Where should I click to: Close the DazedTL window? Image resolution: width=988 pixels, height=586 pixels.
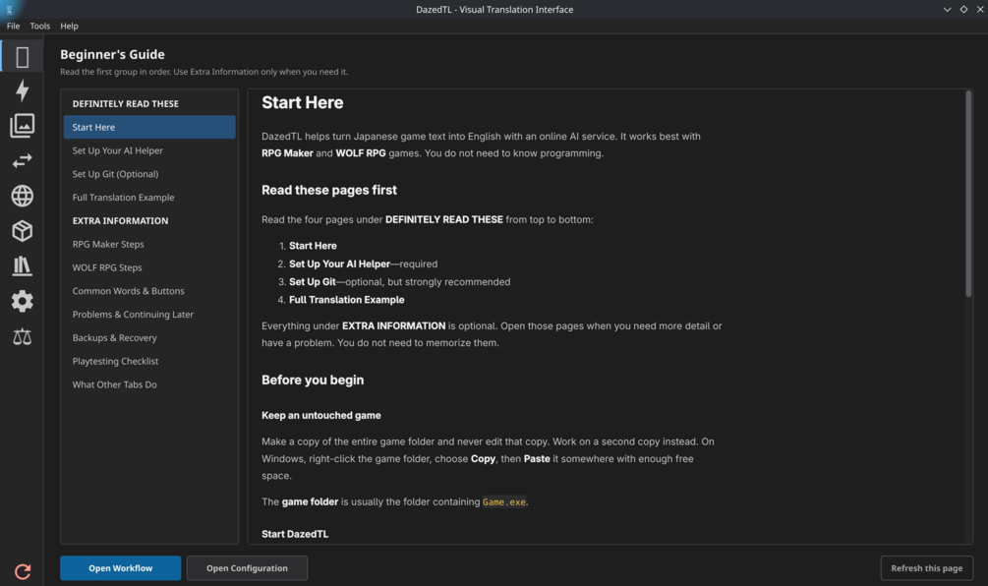(980, 10)
